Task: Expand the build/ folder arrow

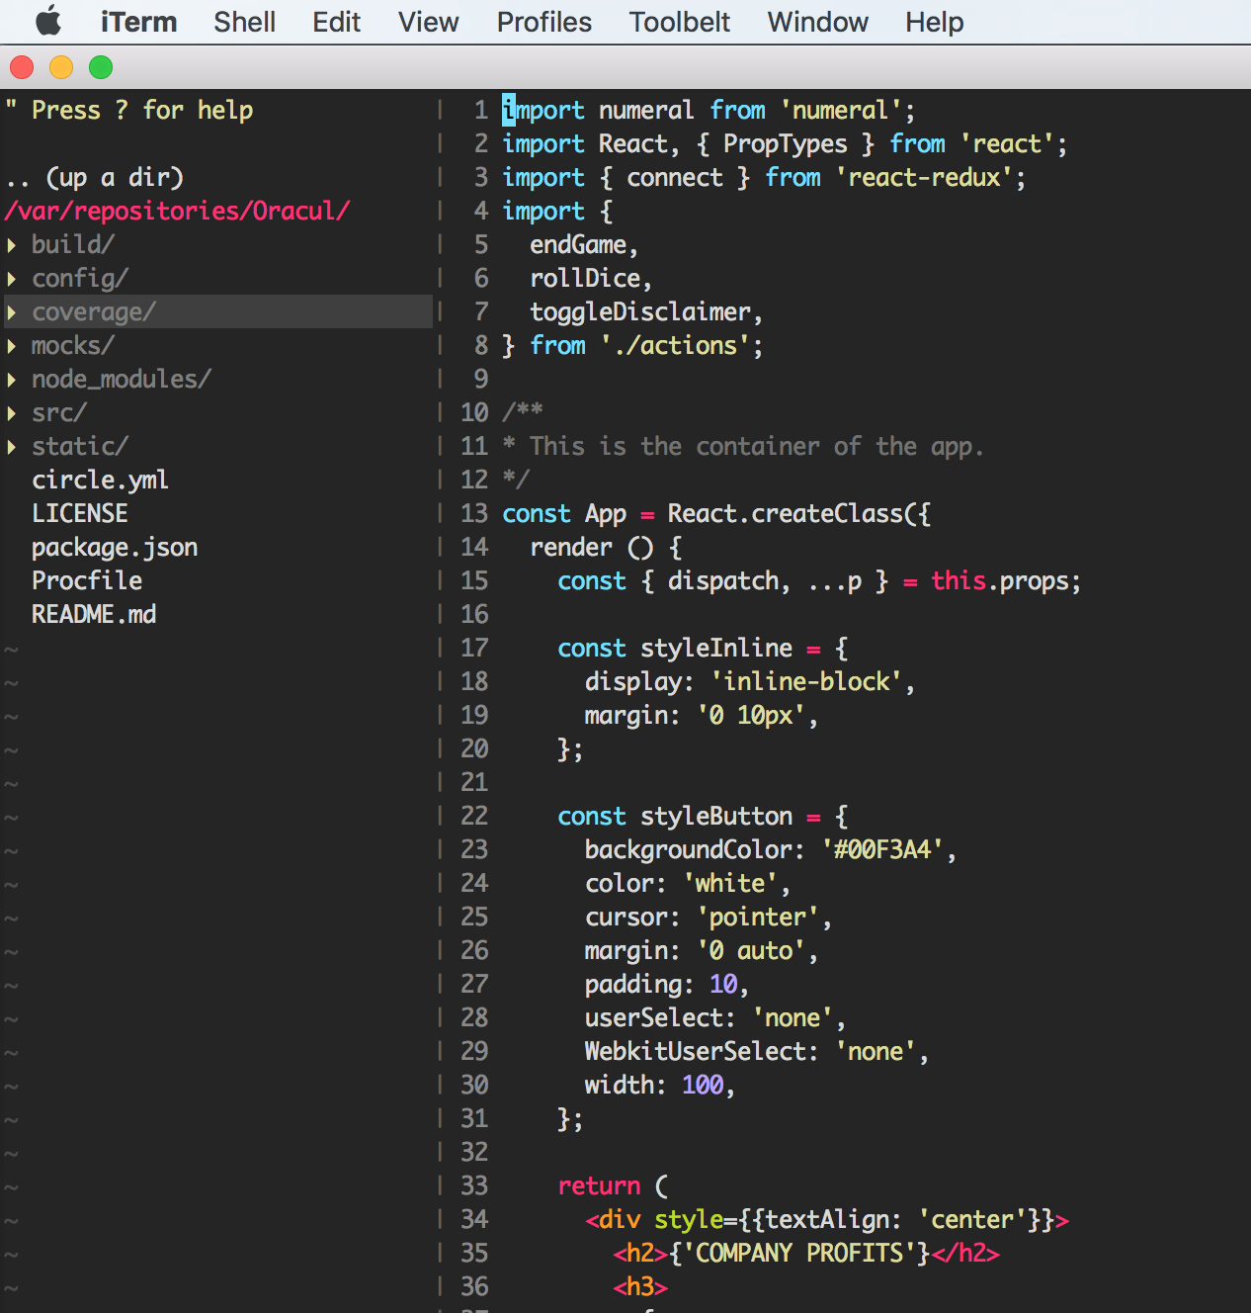Action: coord(12,245)
